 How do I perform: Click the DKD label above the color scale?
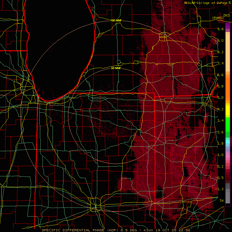(x=226, y=15)
